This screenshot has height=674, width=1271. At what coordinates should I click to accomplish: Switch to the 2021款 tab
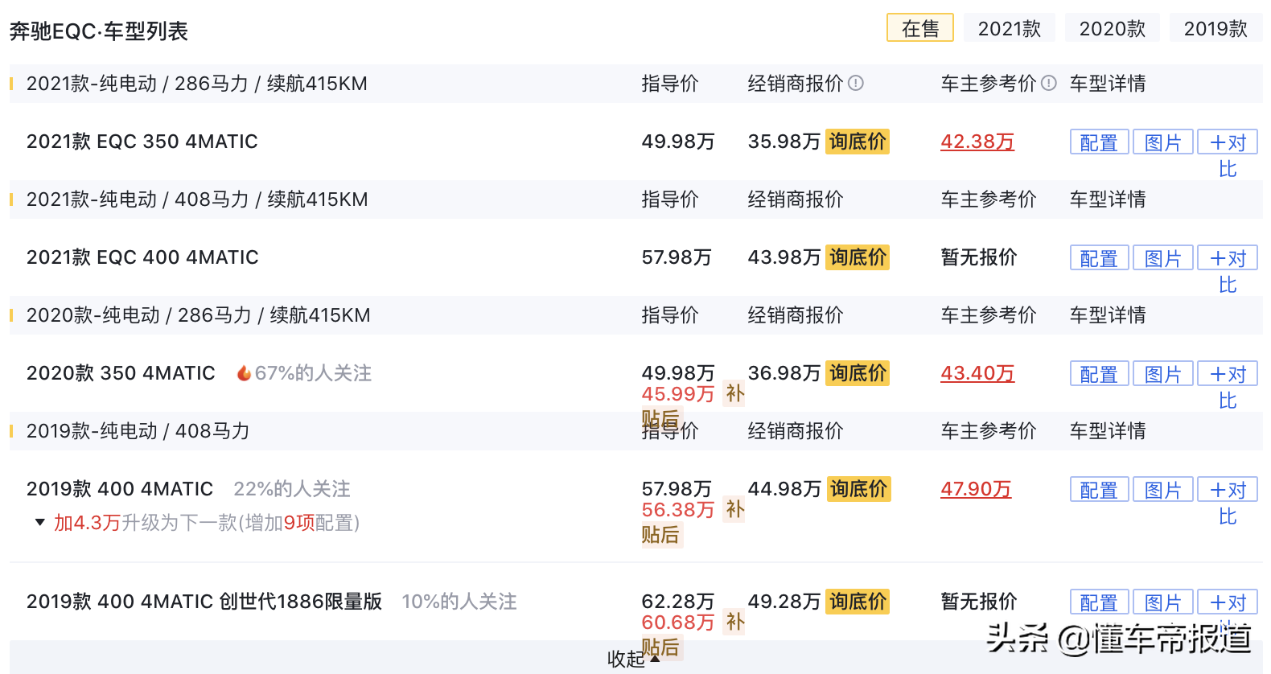(1010, 28)
